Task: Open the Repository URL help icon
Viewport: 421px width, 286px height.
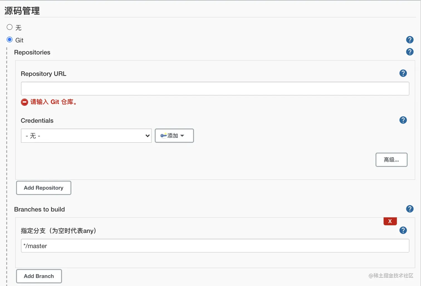Action: pyautogui.click(x=403, y=73)
